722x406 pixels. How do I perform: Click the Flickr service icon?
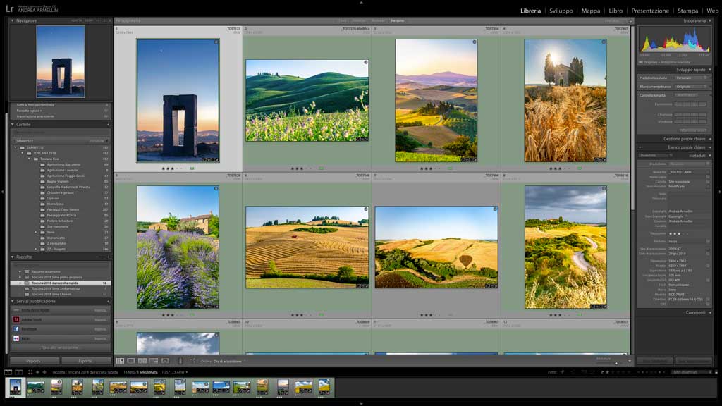pyautogui.click(x=16, y=338)
